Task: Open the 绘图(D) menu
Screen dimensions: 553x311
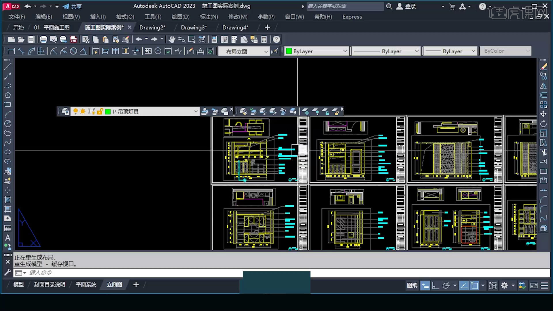Action: (181, 17)
